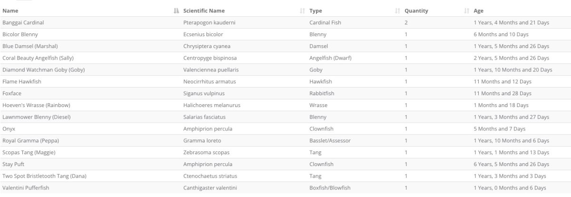
Task: Sort table by Age column header
Action: coord(478,11)
